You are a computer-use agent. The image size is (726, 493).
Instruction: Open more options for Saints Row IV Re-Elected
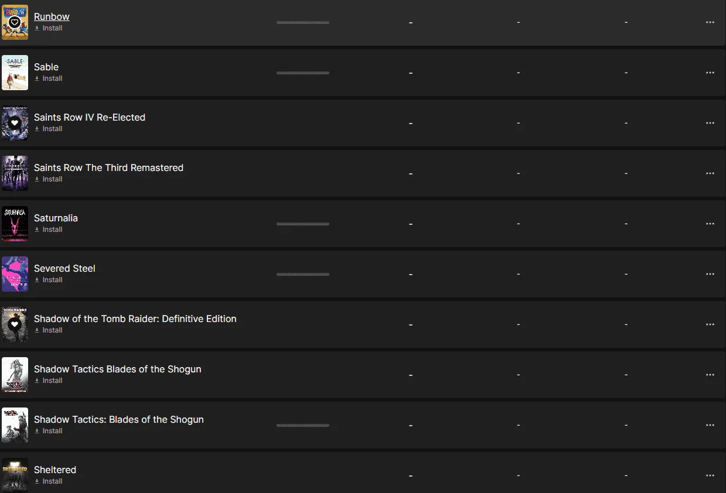710,123
